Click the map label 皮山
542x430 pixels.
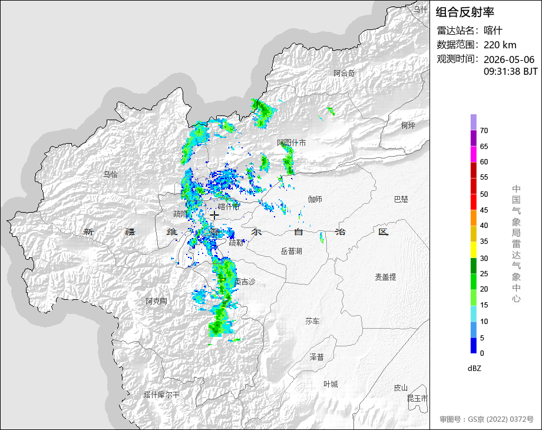tap(401, 388)
